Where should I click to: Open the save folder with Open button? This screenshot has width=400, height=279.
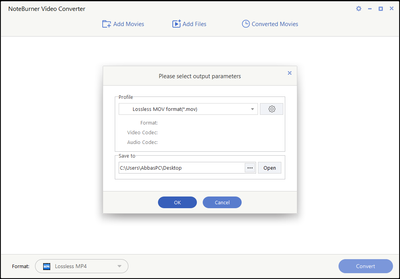coord(270,168)
